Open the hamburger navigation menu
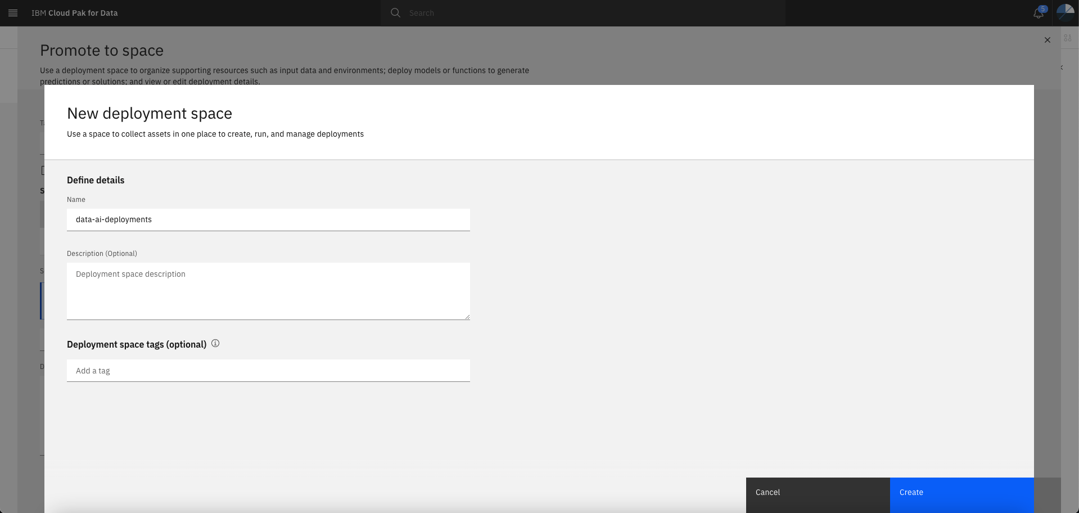Image resolution: width=1079 pixels, height=513 pixels. pyautogui.click(x=13, y=13)
